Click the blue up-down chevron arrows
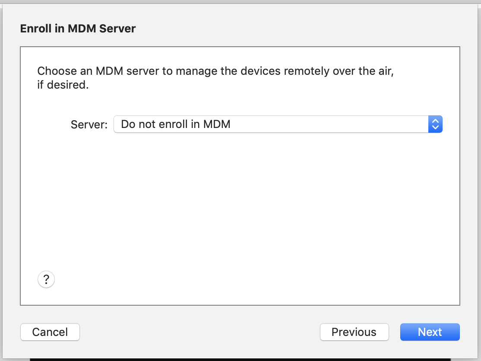This screenshot has height=361, width=481. click(435, 125)
